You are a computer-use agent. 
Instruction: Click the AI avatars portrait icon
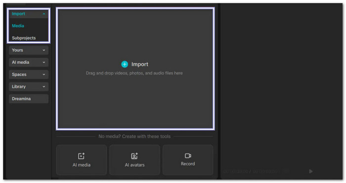134,156
